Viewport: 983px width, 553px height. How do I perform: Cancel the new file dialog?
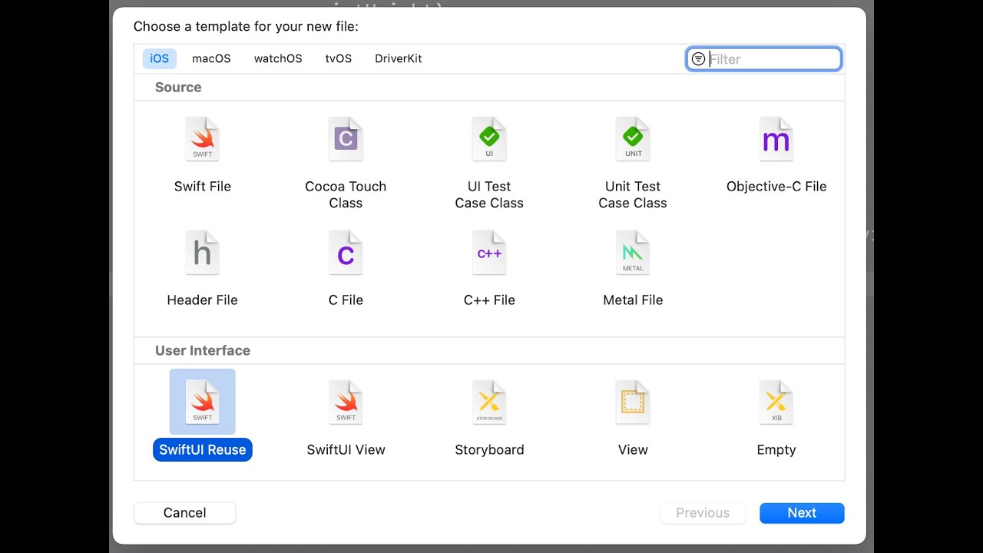184,513
